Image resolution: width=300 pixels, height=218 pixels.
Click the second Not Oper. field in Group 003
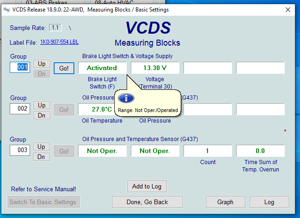[155, 151]
